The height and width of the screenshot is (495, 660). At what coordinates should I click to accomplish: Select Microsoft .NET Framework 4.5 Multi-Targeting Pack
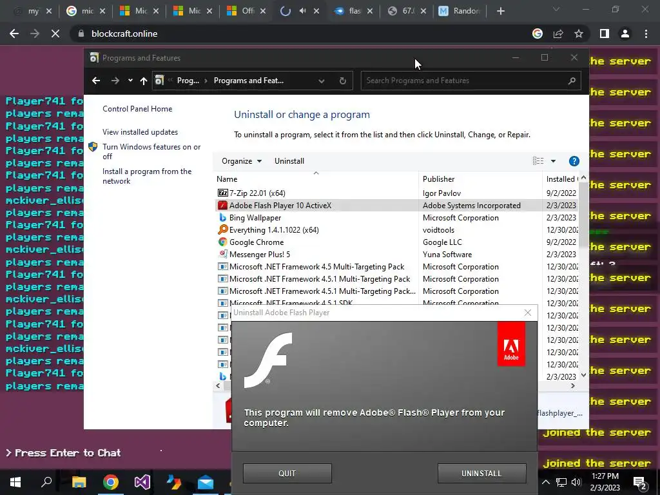[396, 266]
